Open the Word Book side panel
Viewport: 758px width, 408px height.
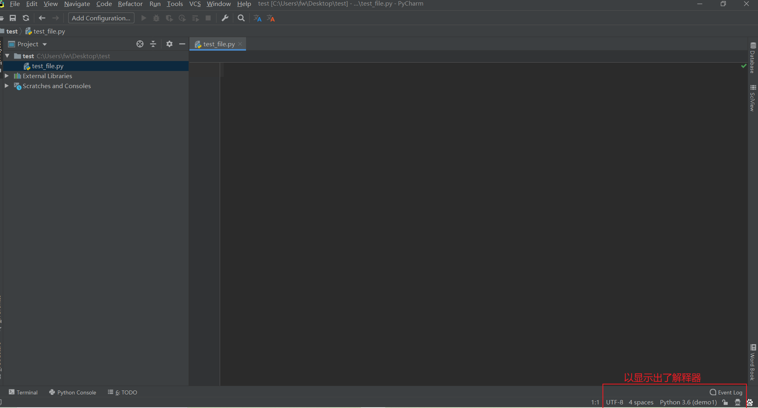tap(753, 362)
